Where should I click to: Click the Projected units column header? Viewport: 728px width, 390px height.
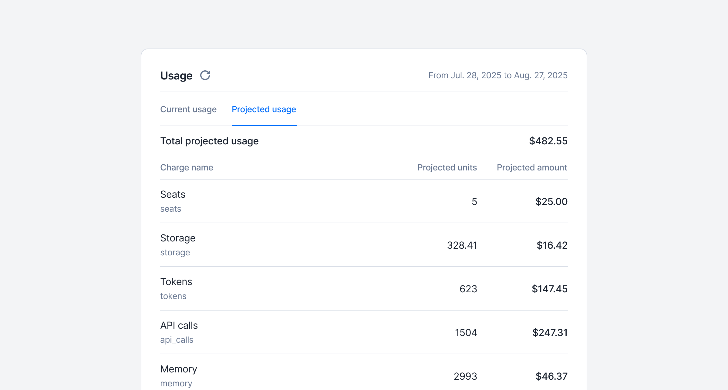point(447,167)
